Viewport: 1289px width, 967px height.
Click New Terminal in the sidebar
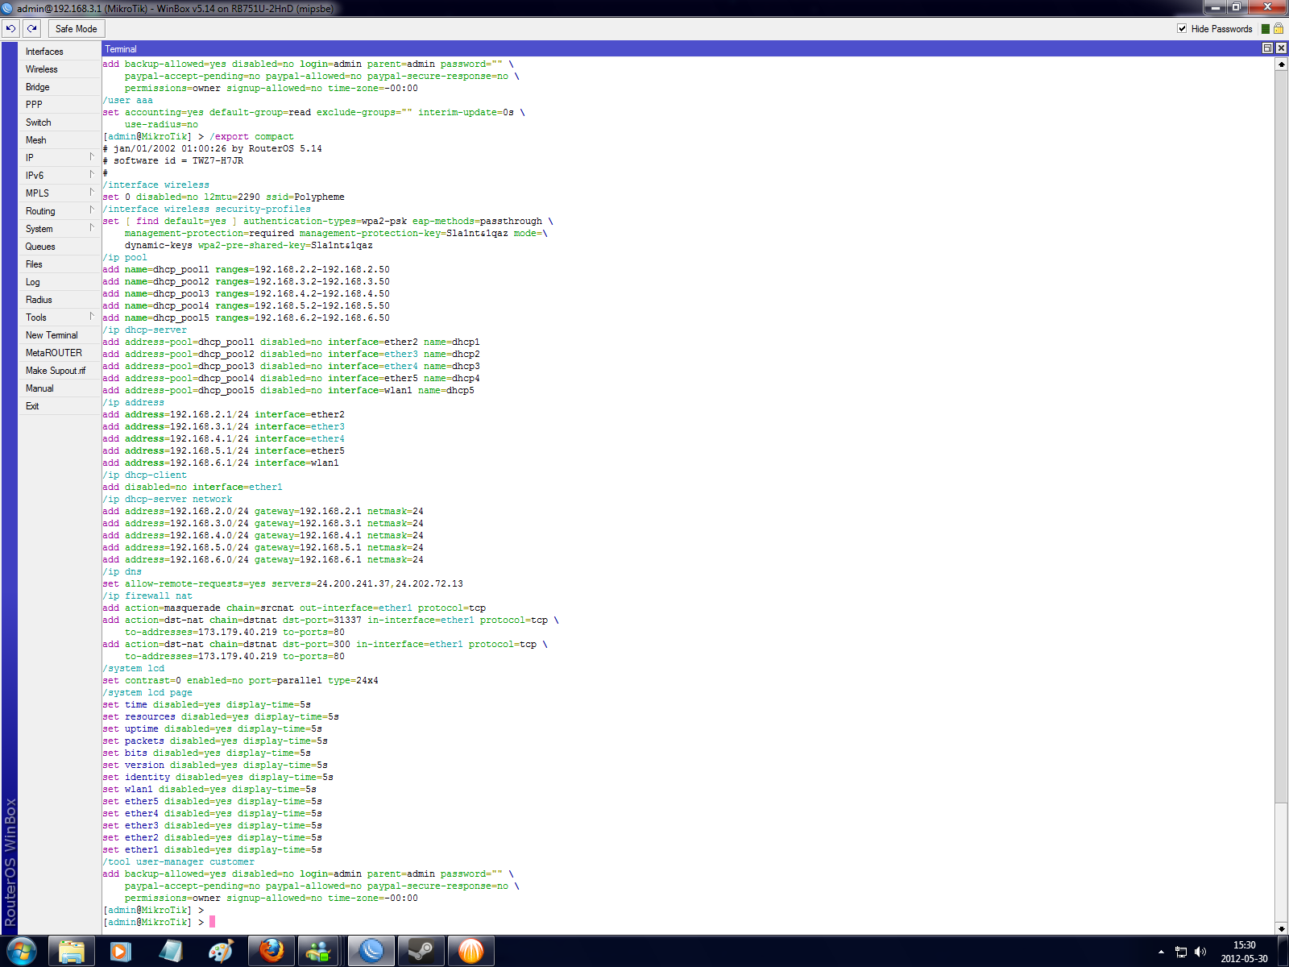tap(53, 335)
